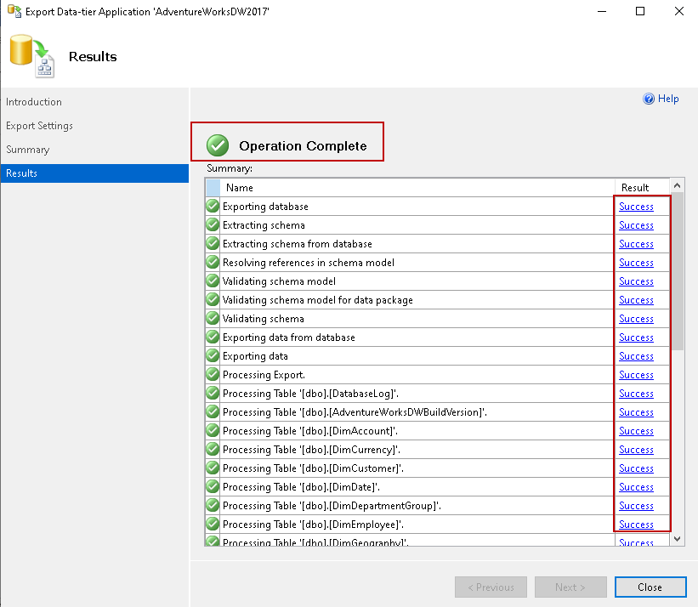Click the green check beside Processing Export
The image size is (698, 607).
tap(213, 375)
